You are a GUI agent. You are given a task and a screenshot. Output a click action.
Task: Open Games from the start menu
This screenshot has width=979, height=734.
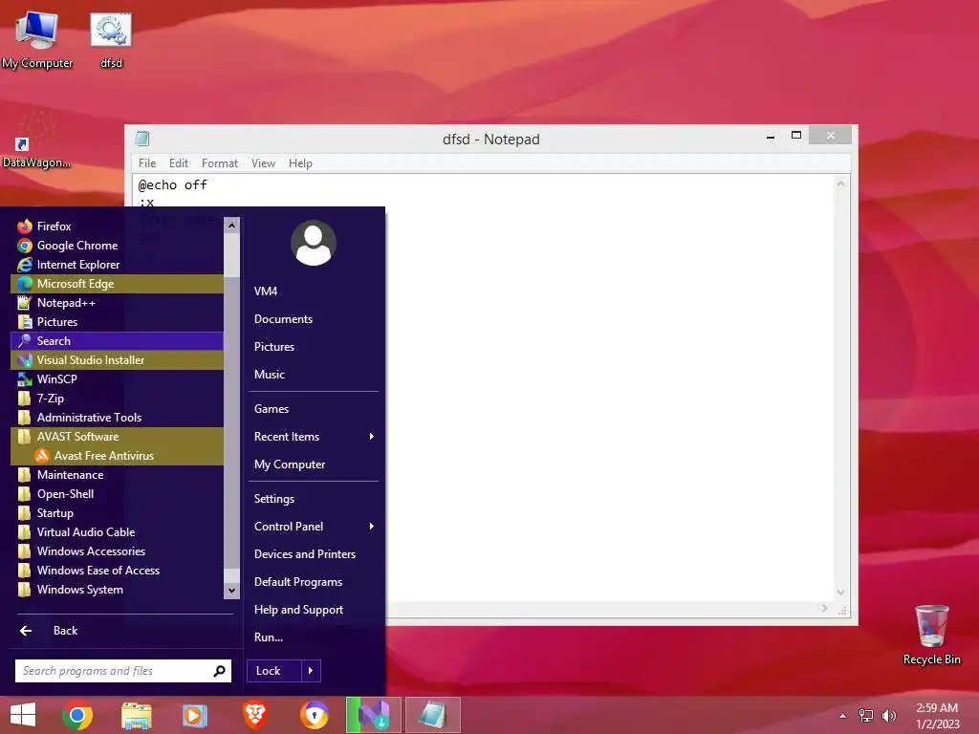(314, 409)
